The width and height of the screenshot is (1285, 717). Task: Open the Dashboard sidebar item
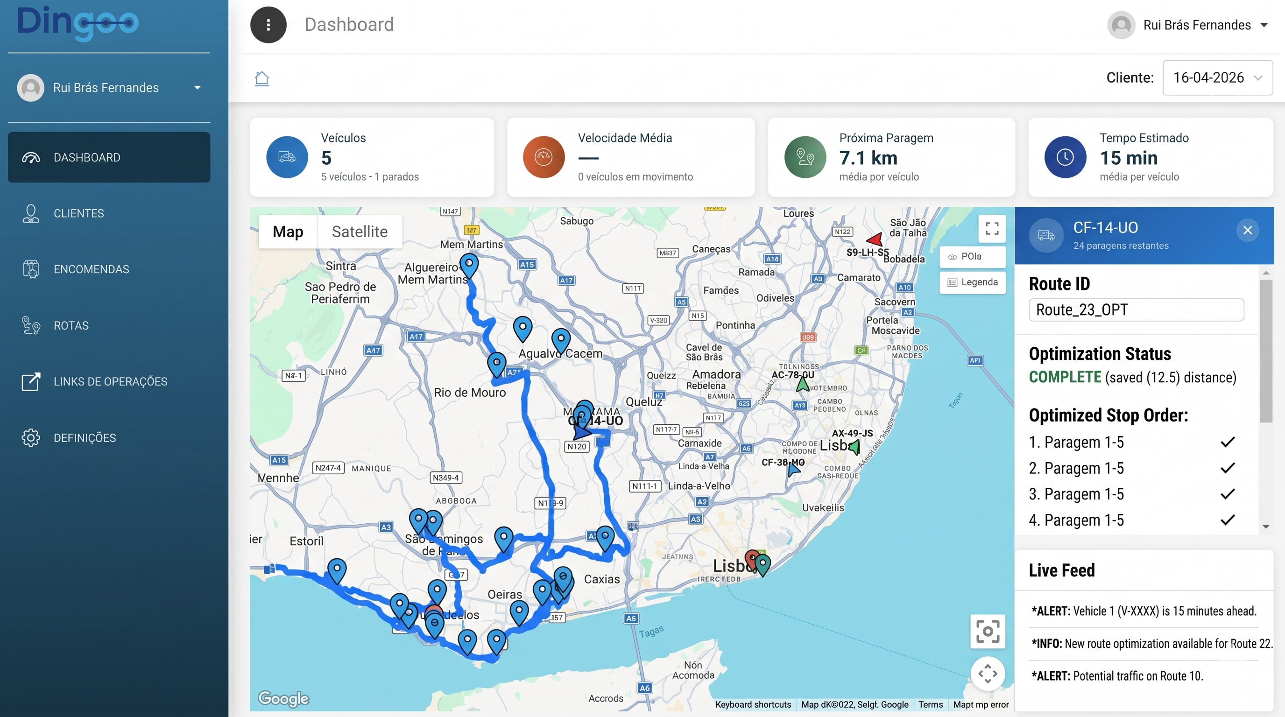coord(109,158)
